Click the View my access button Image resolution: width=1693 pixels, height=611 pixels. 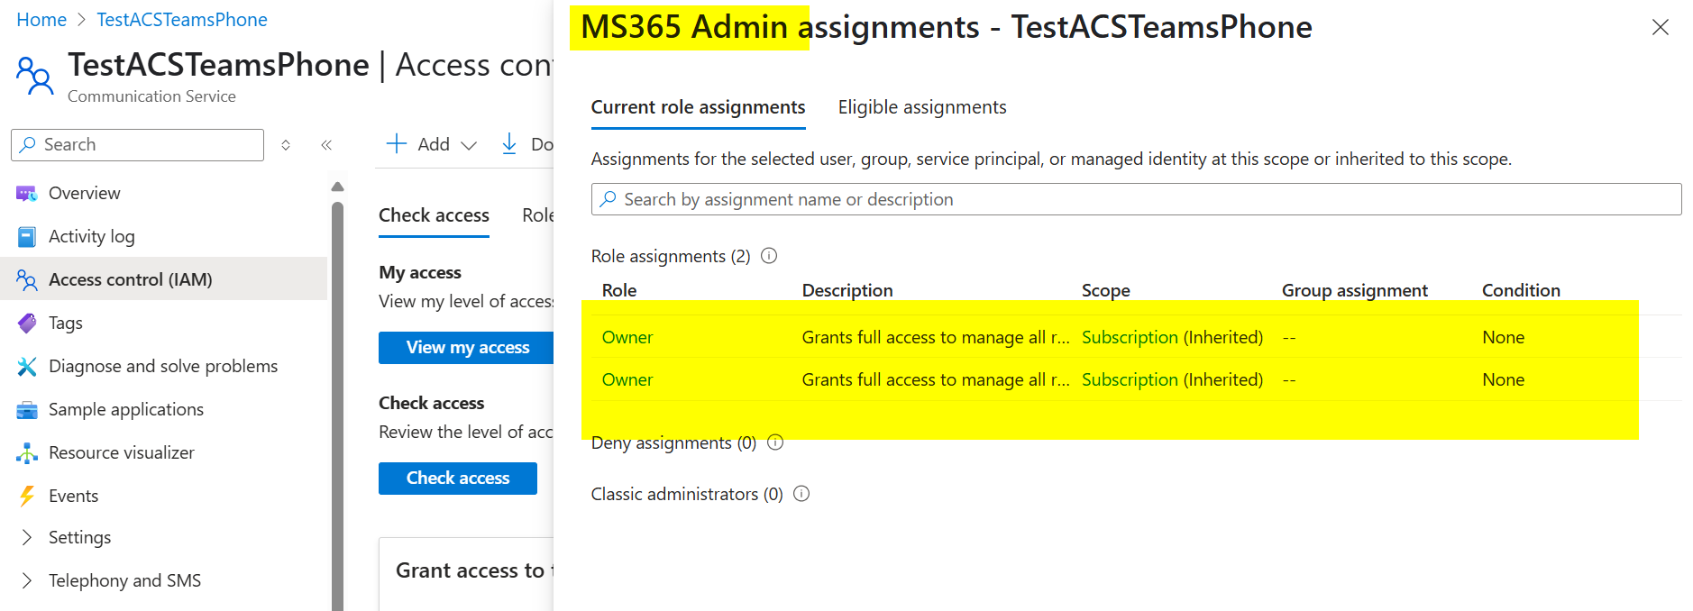click(467, 348)
